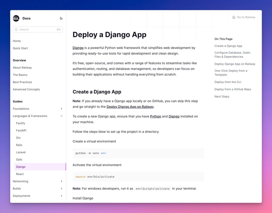Open Django link next to Python
The width and height of the screenshot is (272, 213).
174,117
